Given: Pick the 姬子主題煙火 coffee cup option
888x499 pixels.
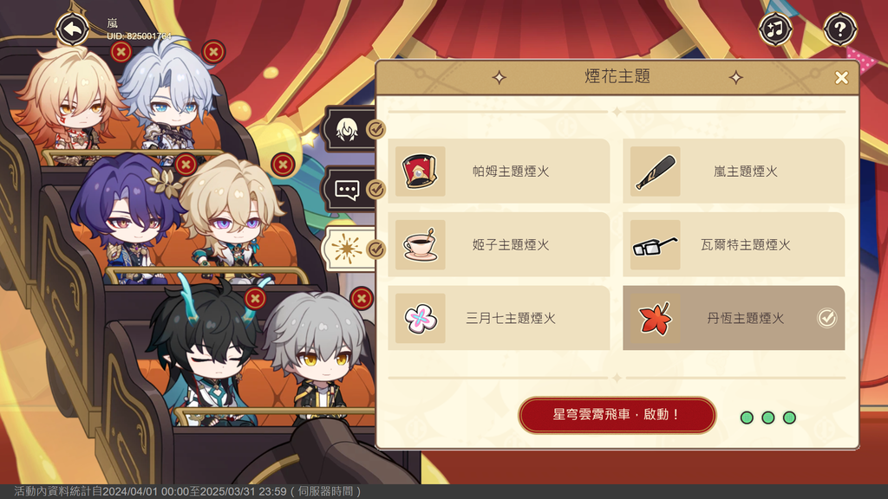Looking at the screenshot, I should click(499, 245).
